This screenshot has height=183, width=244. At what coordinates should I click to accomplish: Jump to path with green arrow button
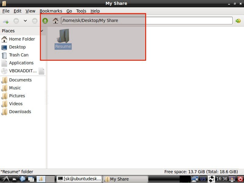[x=238, y=21]
